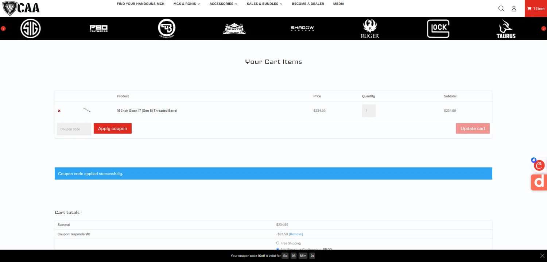Click the 'Cart totals' heading
This screenshot has height=262, width=547.
(67, 212)
